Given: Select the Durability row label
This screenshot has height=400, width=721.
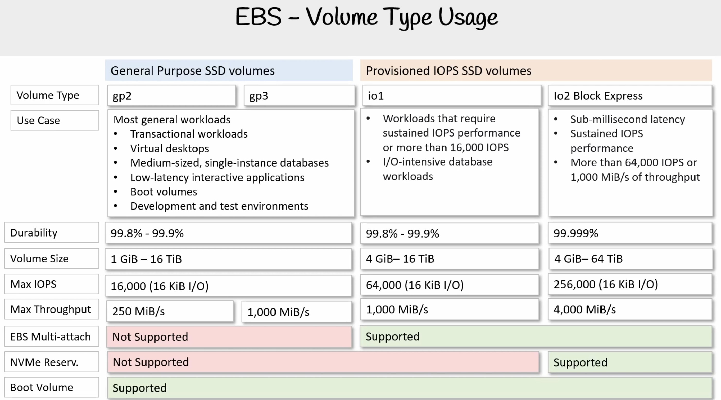Looking at the screenshot, I should [x=51, y=232].
